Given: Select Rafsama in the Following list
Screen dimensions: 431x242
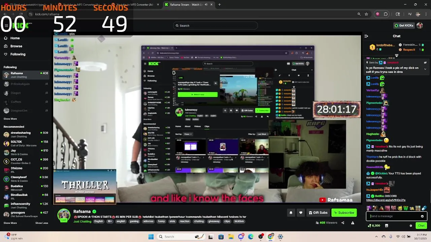Looking at the screenshot, I should pyautogui.click(x=26, y=75).
